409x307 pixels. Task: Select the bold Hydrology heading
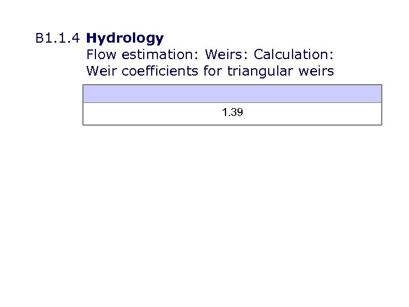[x=125, y=39]
